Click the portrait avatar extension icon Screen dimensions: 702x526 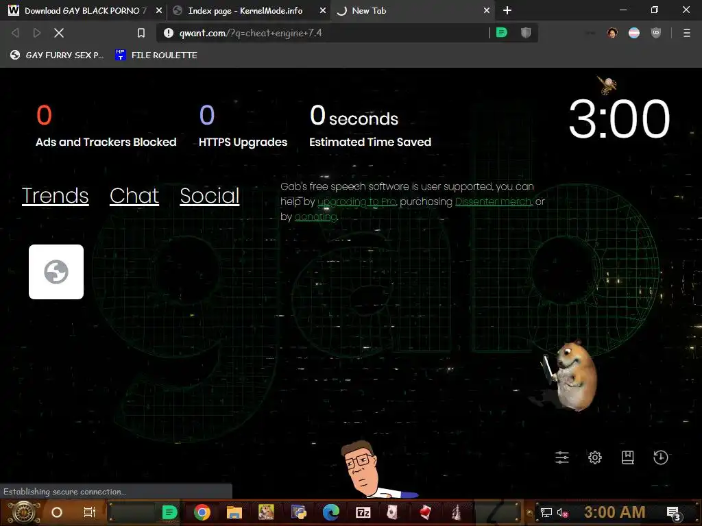coord(612,33)
